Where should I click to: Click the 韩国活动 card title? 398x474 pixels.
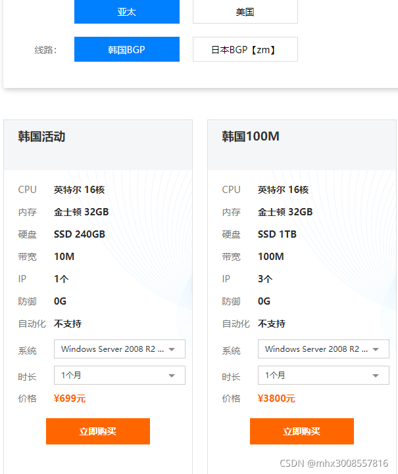(x=41, y=137)
